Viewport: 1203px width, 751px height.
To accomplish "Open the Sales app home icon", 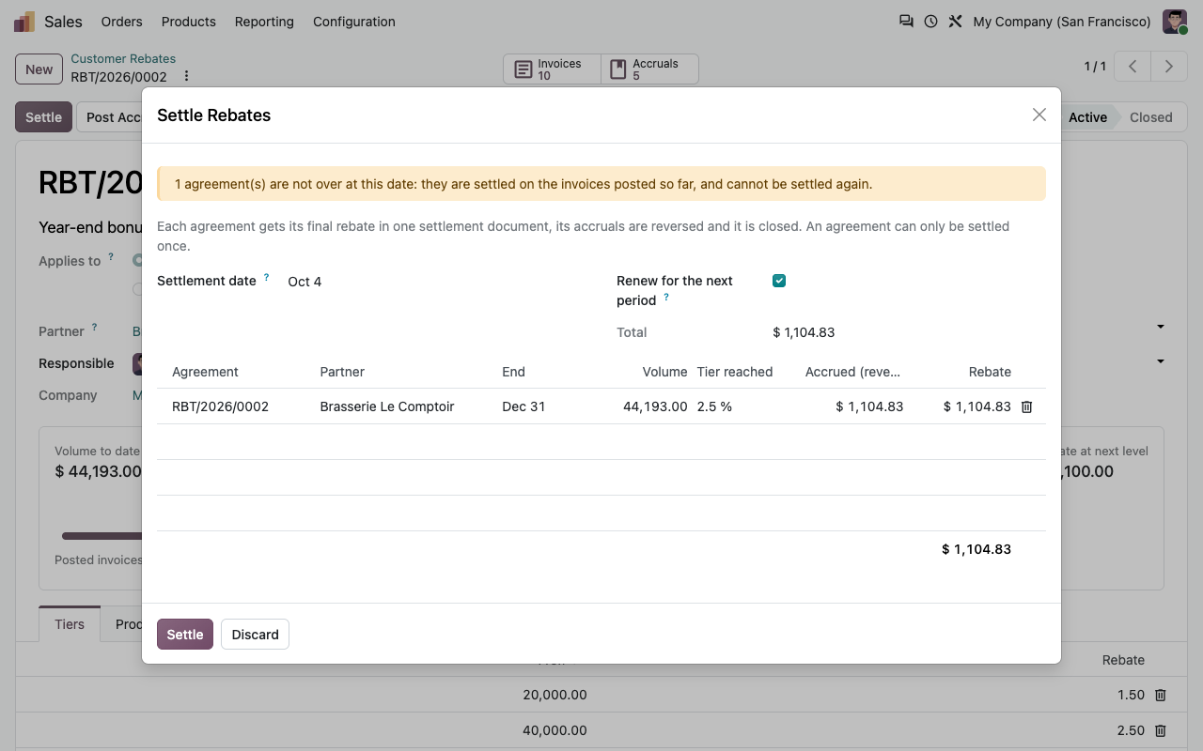I will [x=24, y=22].
